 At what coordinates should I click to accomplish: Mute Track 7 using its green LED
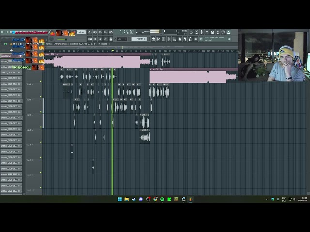[x=41, y=157]
